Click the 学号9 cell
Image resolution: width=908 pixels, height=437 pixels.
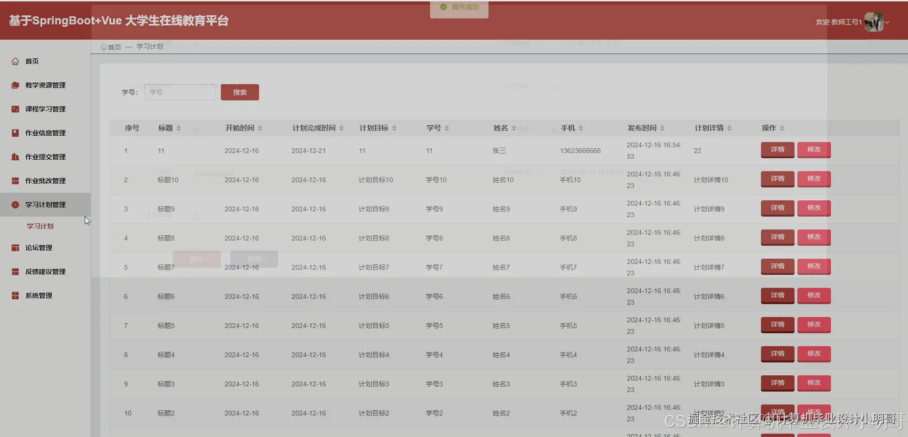pyautogui.click(x=434, y=209)
